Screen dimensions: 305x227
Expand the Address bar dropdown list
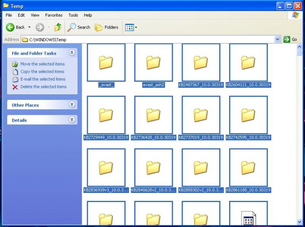(278, 40)
